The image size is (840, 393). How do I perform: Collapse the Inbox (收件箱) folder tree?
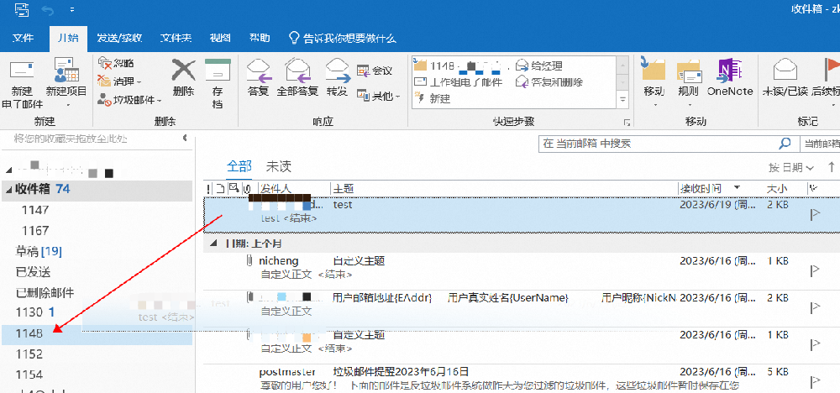coord(8,189)
